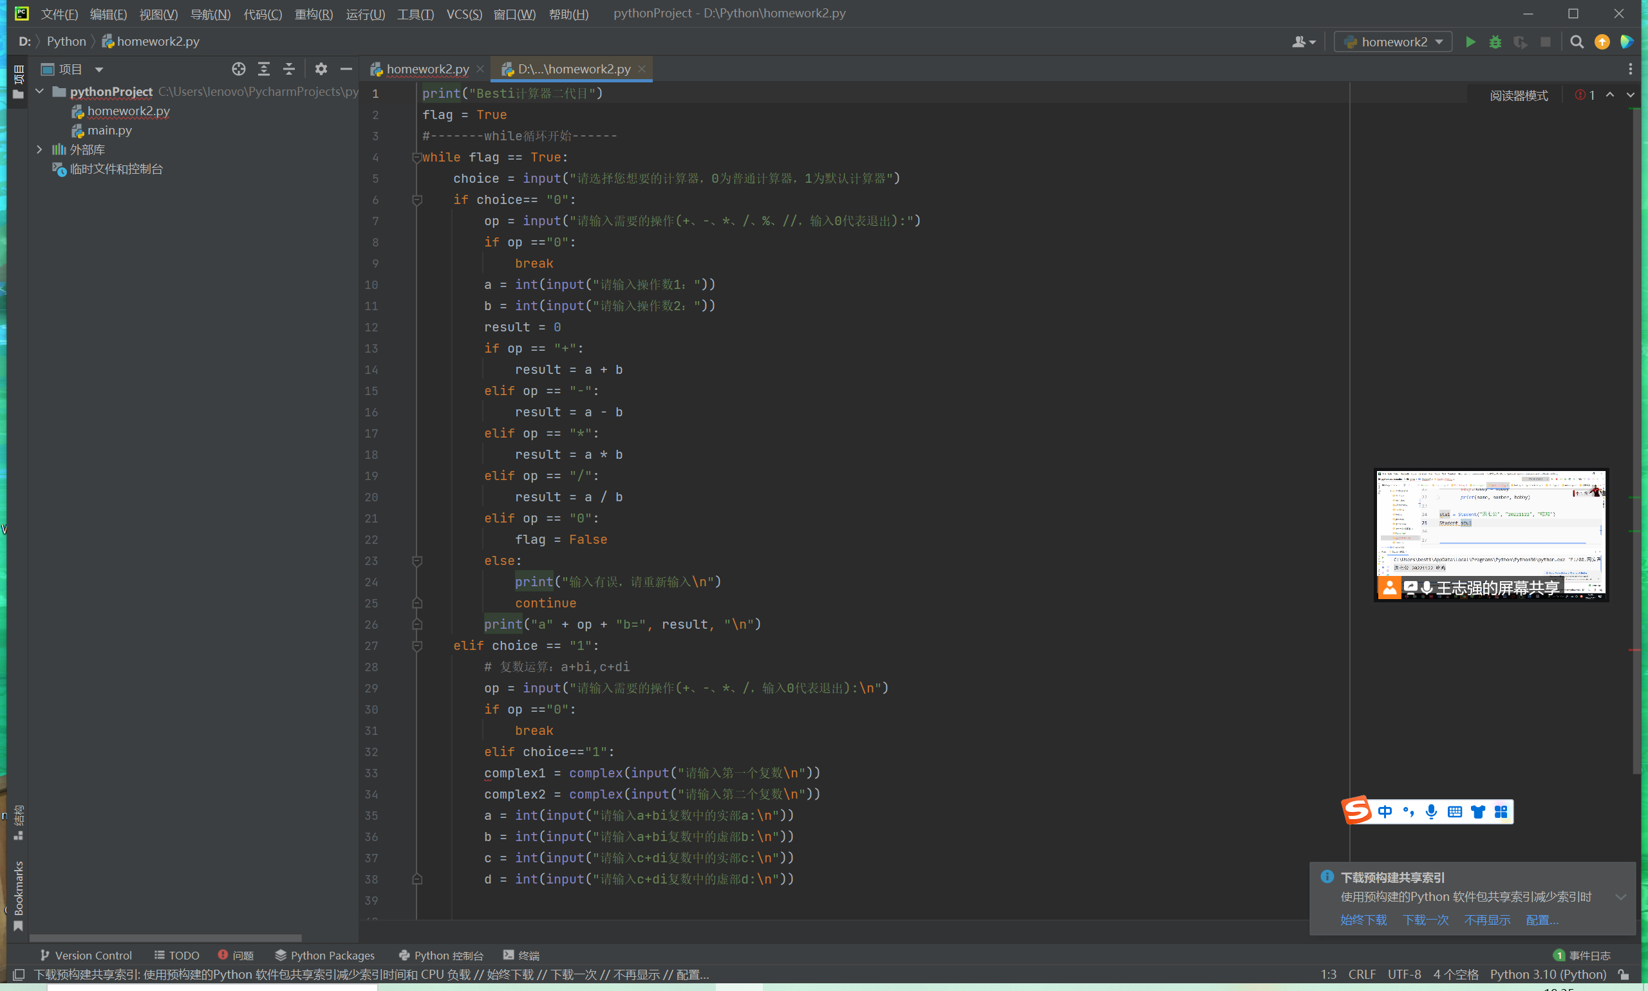This screenshot has width=1648, height=991.
Task: Toggle reader mode in the editor
Action: (1519, 95)
